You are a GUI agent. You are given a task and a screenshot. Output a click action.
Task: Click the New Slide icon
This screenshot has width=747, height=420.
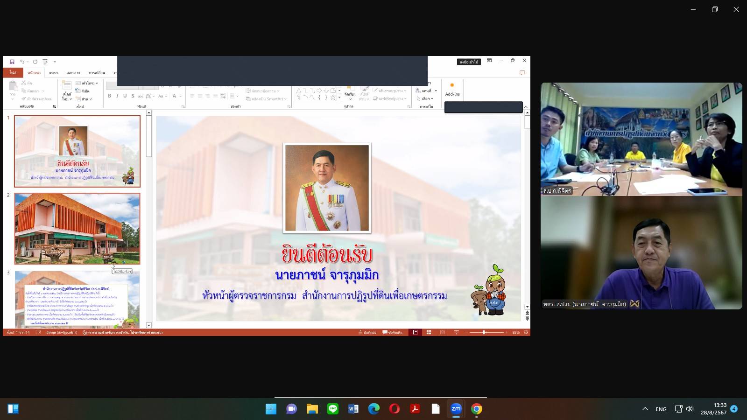[67, 85]
